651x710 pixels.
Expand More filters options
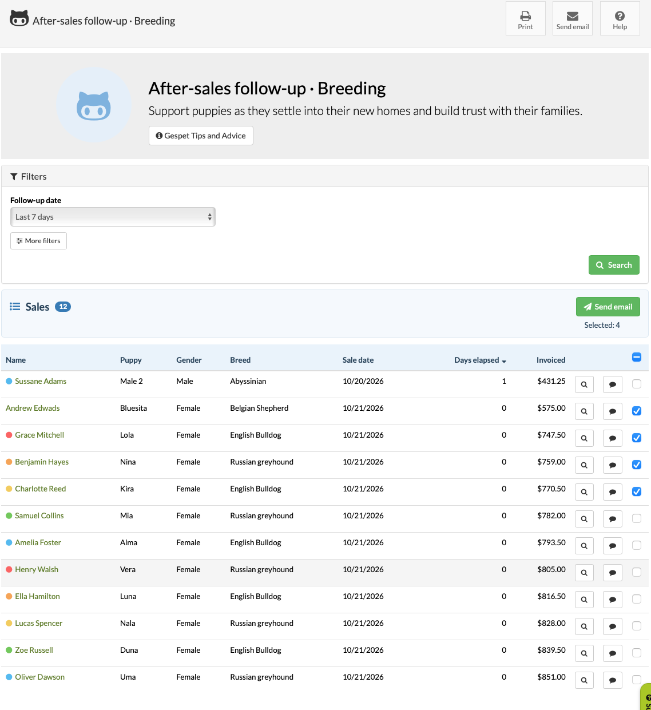click(x=38, y=241)
